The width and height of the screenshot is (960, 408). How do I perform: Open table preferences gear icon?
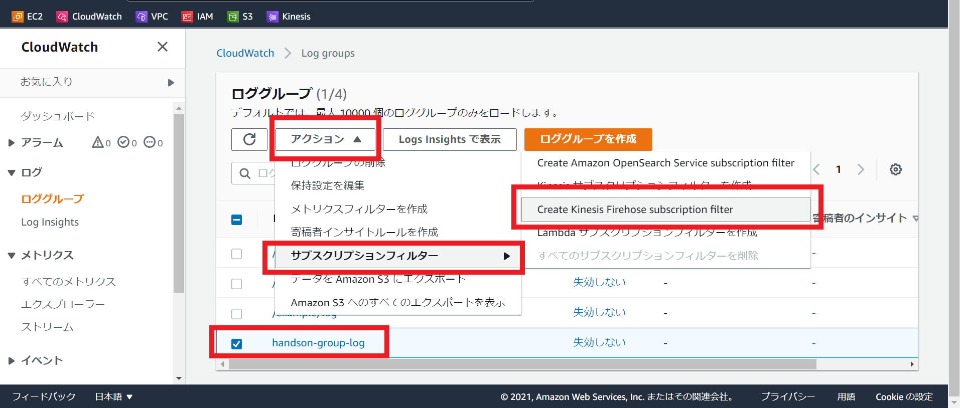(896, 169)
